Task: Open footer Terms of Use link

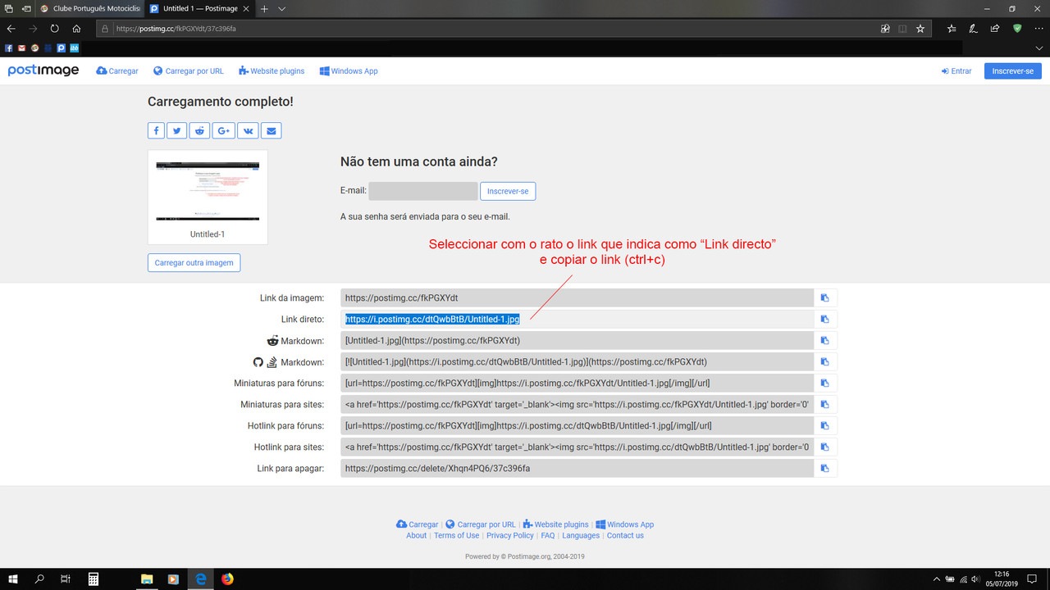Action: point(456,535)
